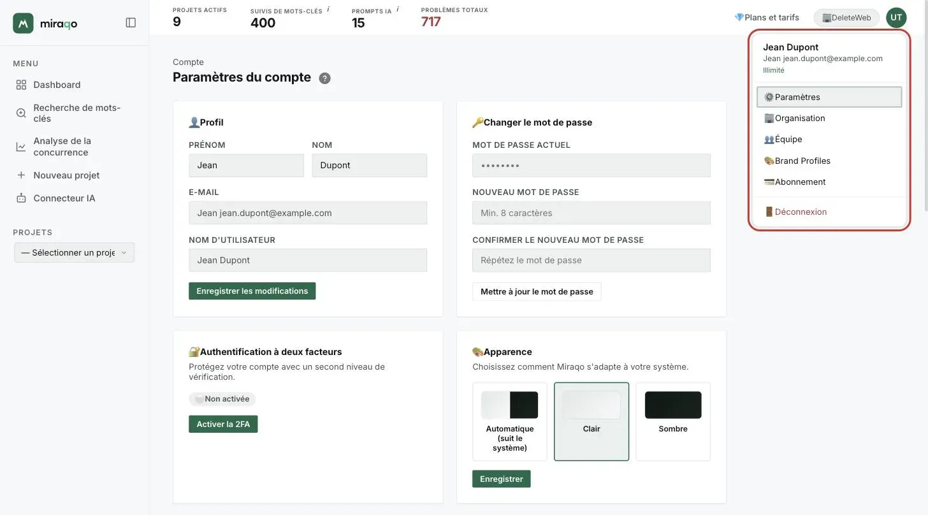Click the confirm new password field
The width and height of the screenshot is (928, 515).
click(591, 260)
